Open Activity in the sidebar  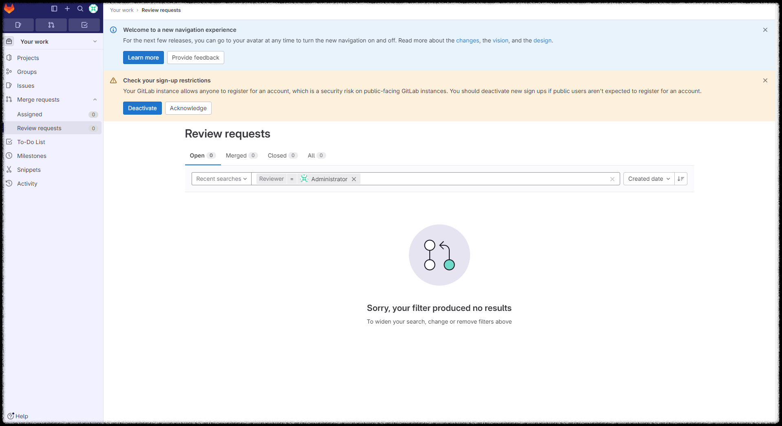coord(52,184)
